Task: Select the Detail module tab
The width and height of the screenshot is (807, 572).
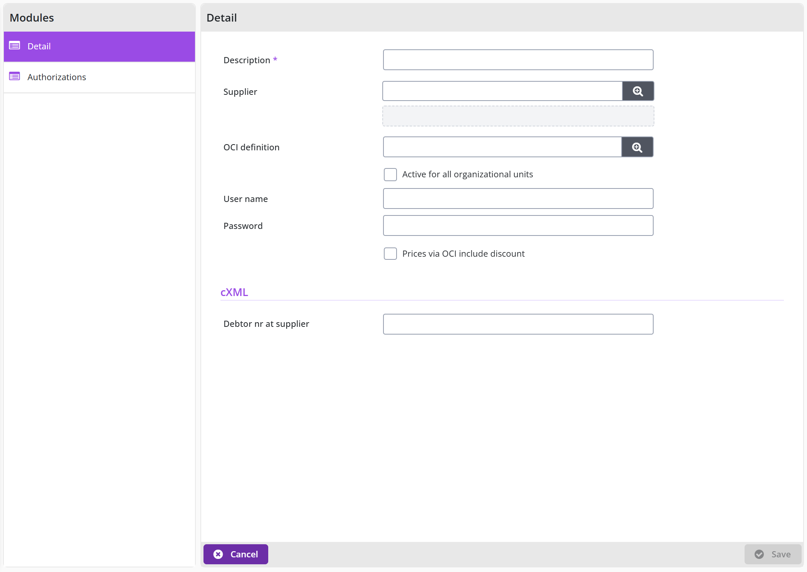Action: pos(99,47)
